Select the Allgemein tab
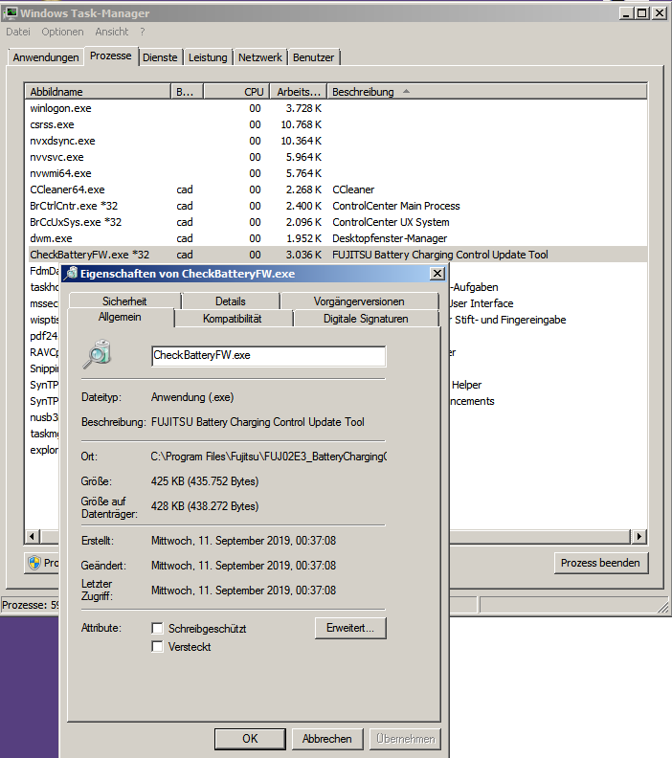 click(x=120, y=317)
